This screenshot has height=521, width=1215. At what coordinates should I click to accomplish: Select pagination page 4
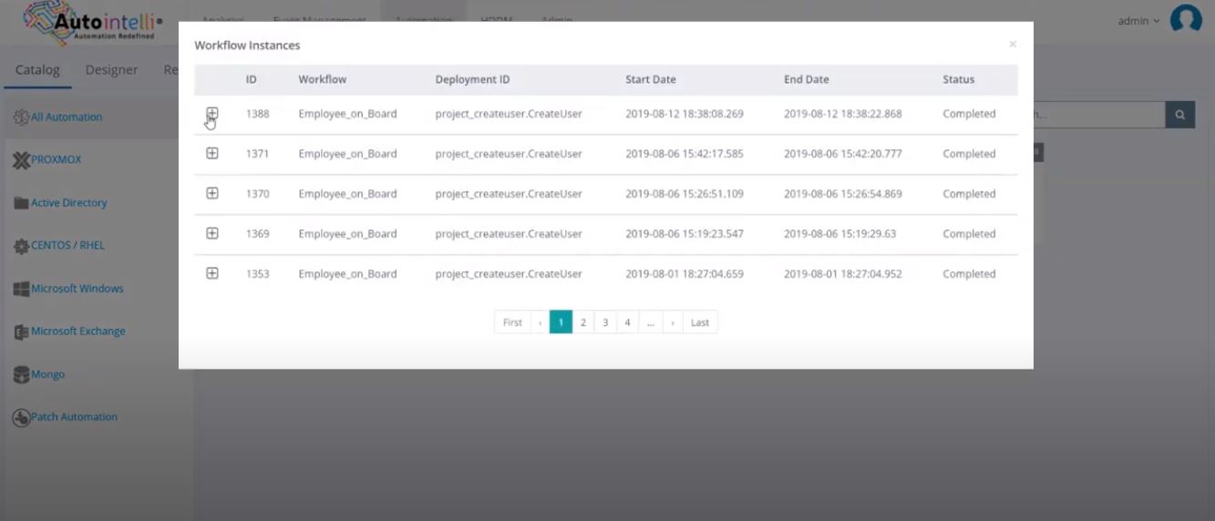(627, 322)
